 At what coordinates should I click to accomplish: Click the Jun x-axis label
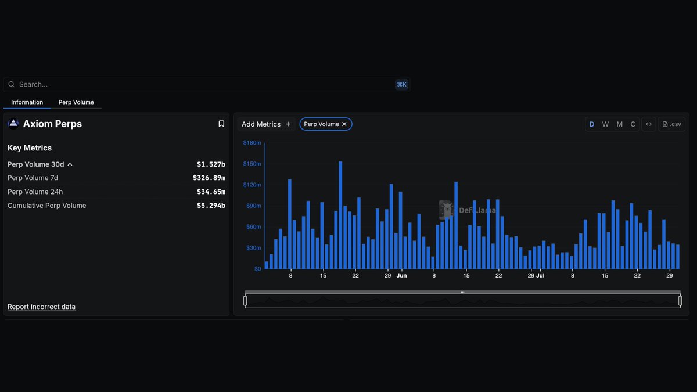point(401,276)
